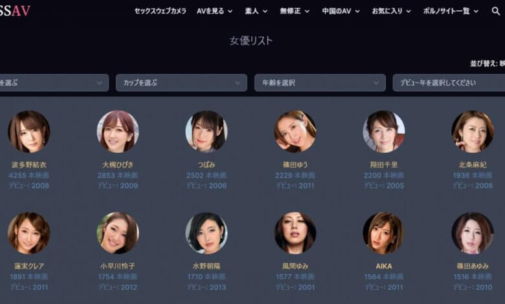The height and width of the screenshot is (304, 505).
Task: Expand the お気に入り menu
Action: point(391,11)
